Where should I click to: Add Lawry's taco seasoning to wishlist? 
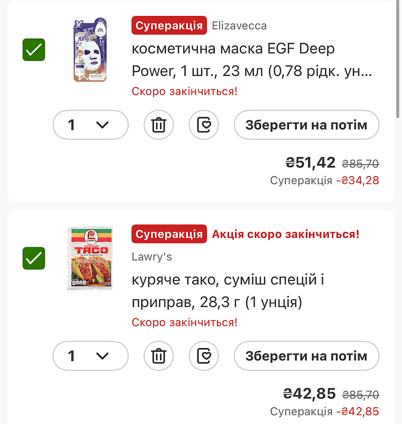pyautogui.click(x=204, y=356)
